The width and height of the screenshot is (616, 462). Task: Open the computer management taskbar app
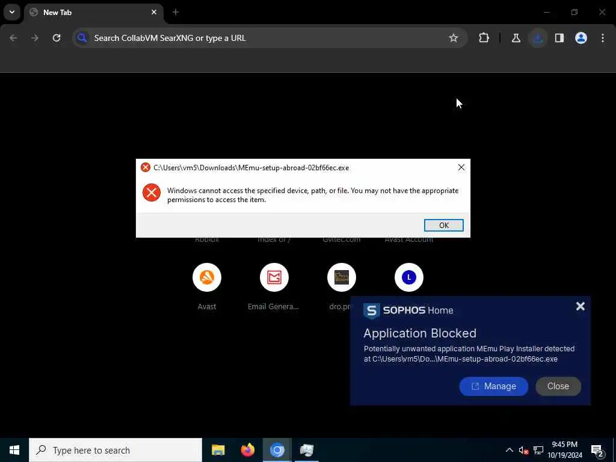(306, 450)
